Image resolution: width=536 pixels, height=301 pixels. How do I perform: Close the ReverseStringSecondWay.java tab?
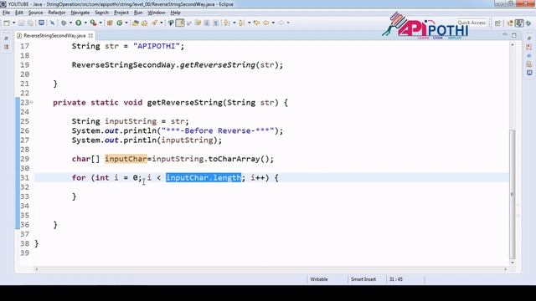[90, 35]
